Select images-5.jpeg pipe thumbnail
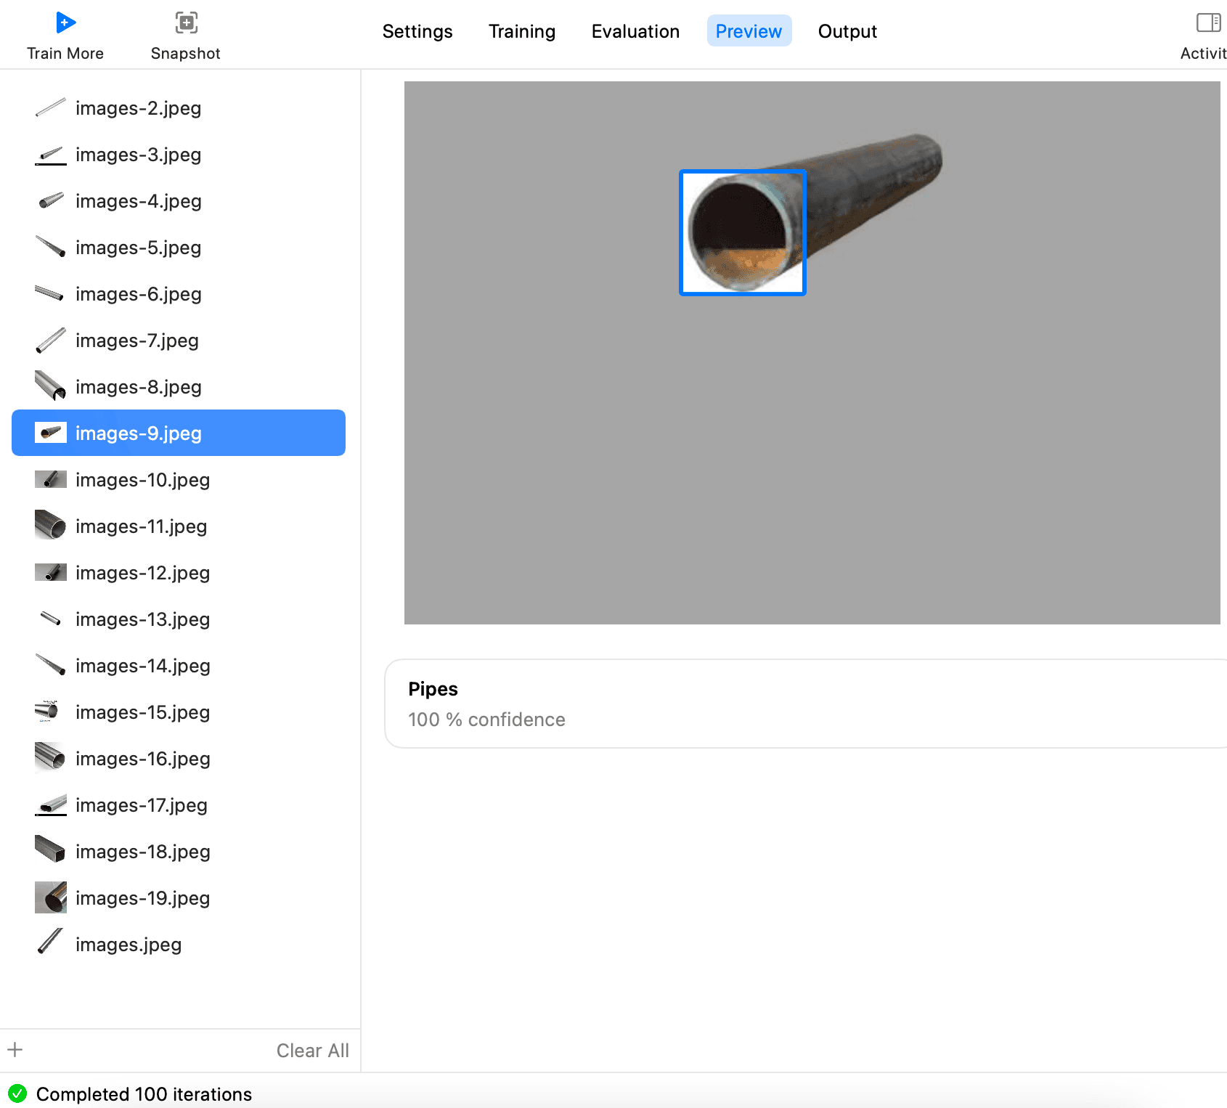The height and width of the screenshot is (1108, 1227). point(51,248)
